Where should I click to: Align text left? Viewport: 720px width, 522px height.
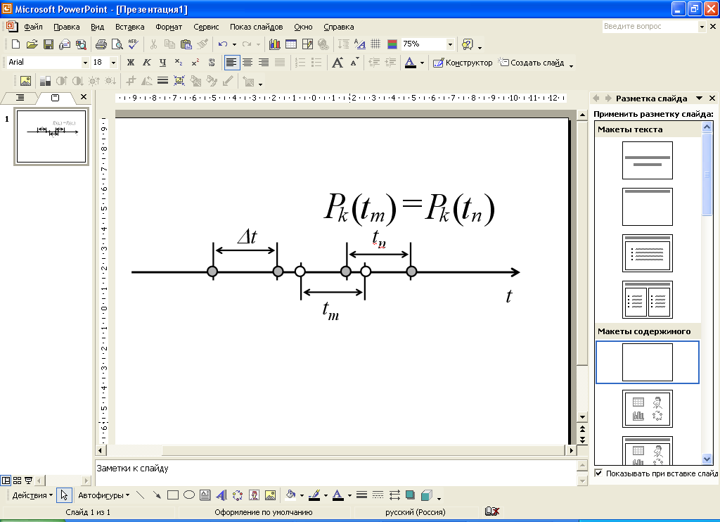click(231, 63)
